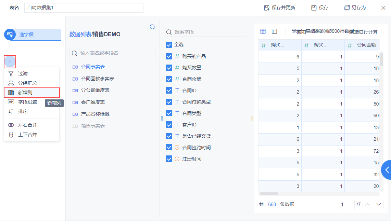Open the 客户维度表 table
391x221 pixels.
(93, 102)
